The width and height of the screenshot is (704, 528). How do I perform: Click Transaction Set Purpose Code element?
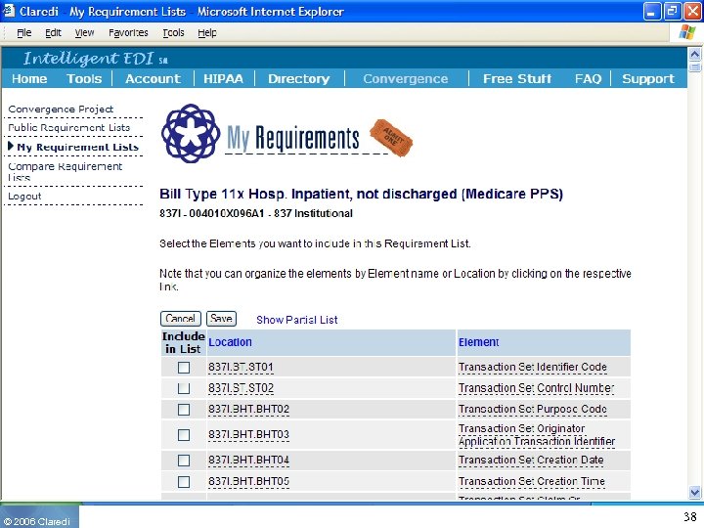pyautogui.click(x=533, y=409)
